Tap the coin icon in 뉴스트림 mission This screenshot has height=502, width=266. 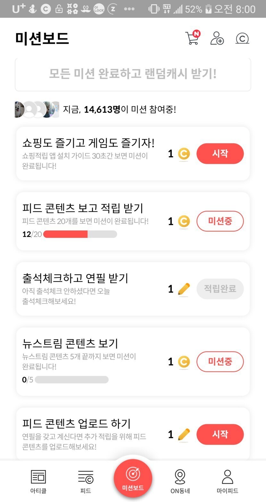tap(184, 362)
